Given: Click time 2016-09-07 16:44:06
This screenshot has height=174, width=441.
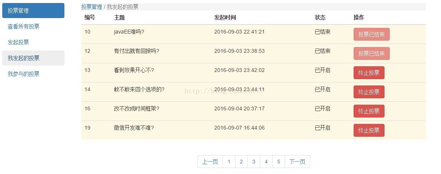Looking at the screenshot, I should pos(240,128).
